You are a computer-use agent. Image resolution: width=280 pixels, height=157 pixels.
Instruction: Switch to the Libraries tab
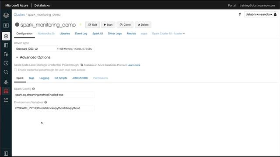click(65, 34)
